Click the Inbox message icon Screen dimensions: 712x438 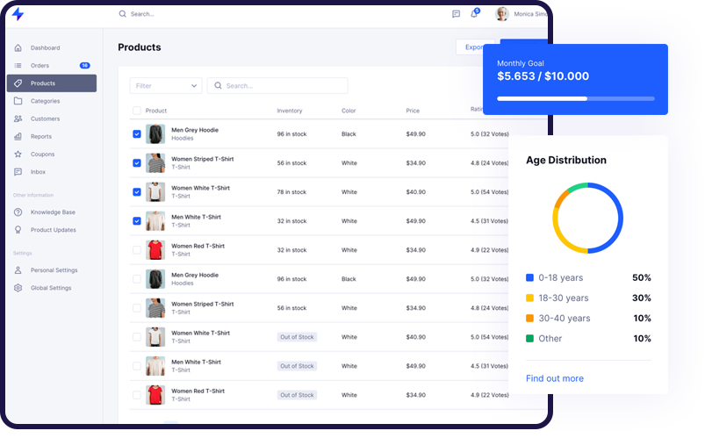(x=18, y=171)
